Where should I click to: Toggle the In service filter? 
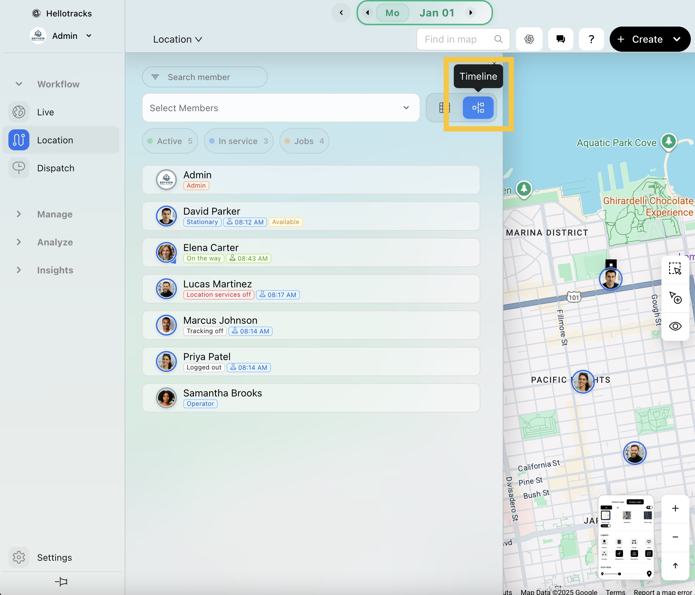238,141
